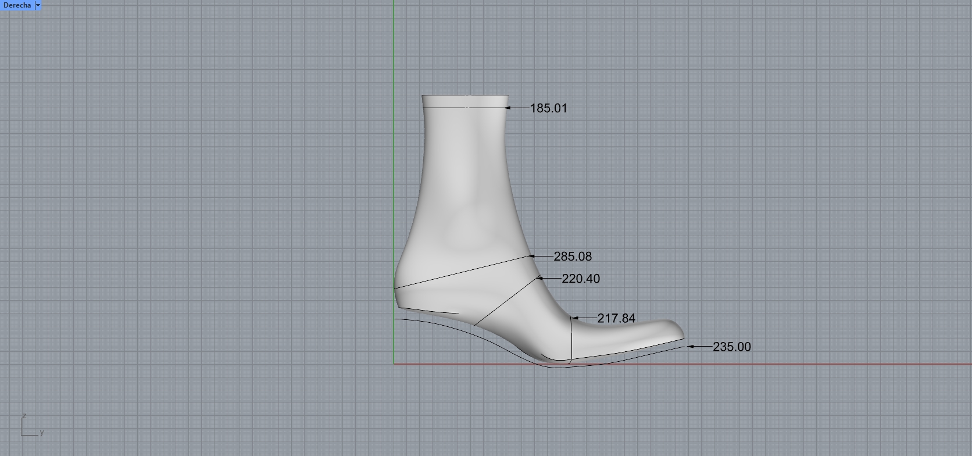Click the arrowhead beside the 220.40 label
This screenshot has height=456, width=972.
click(539, 279)
